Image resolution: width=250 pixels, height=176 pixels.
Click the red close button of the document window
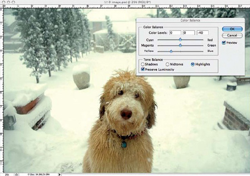click(4, 2)
